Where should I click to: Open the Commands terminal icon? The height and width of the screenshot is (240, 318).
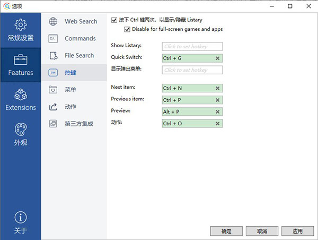coord(54,39)
